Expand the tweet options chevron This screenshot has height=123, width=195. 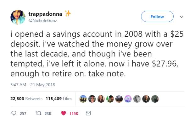pyautogui.click(x=181, y=17)
